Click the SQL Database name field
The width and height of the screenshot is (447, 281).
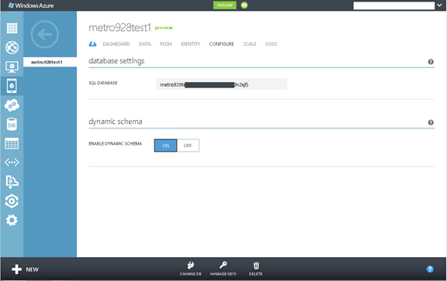click(221, 84)
